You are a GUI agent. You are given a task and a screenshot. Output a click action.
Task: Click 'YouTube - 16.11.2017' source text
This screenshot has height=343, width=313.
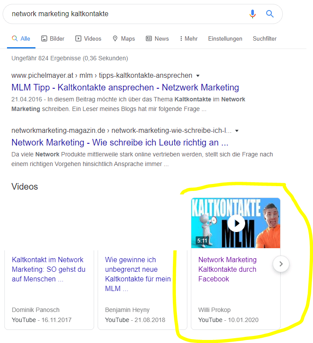[42, 320]
